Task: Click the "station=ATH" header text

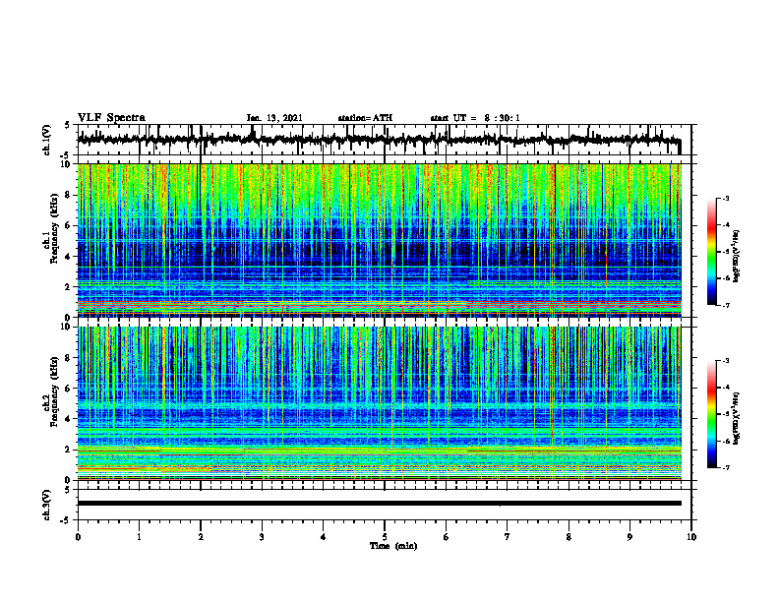Action: 365,118
